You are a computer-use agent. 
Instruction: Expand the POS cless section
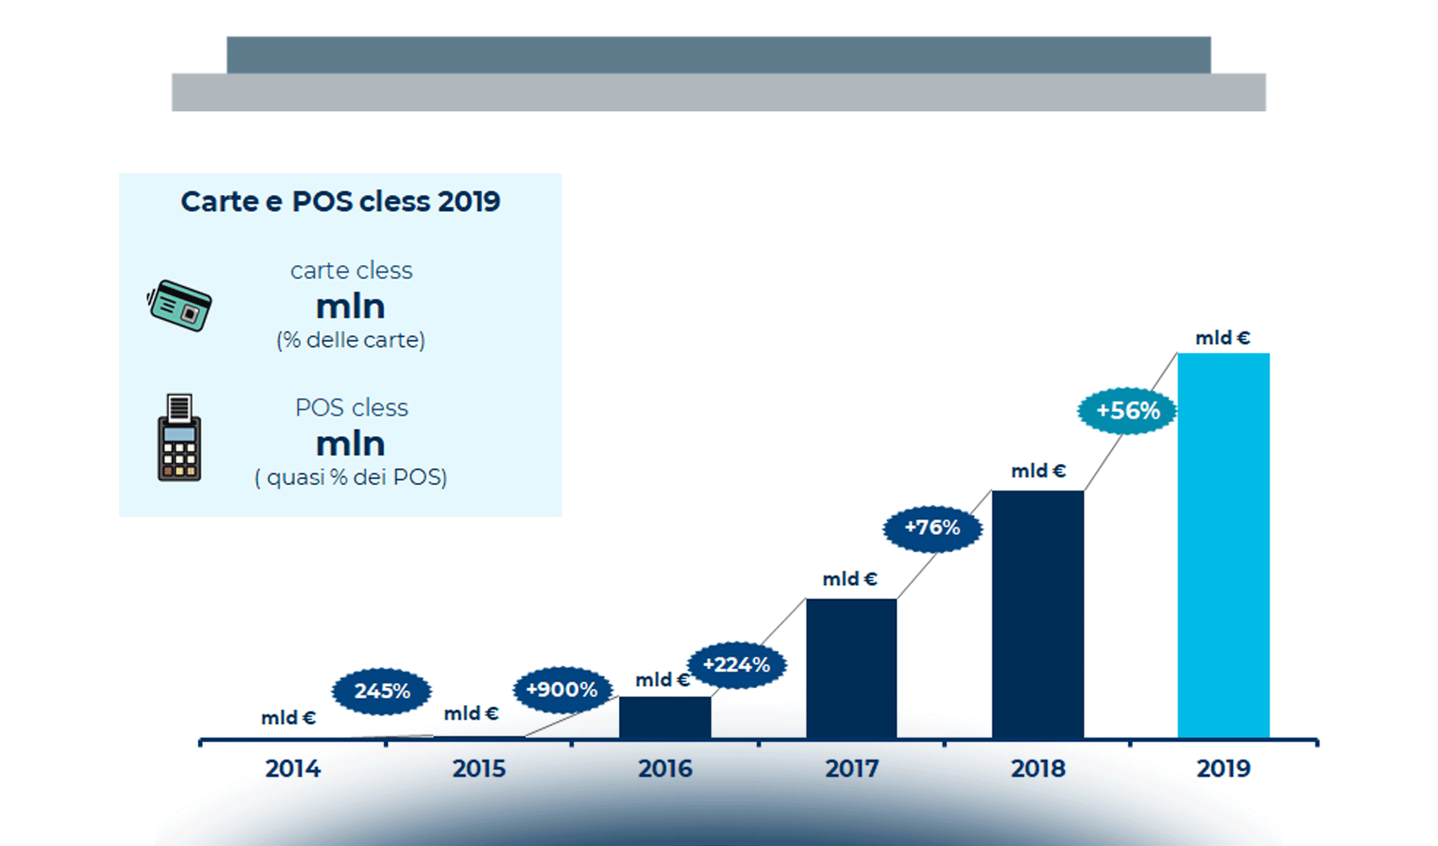[352, 442]
